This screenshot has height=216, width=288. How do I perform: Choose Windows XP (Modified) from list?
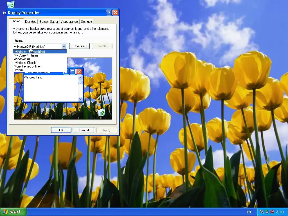point(40,52)
